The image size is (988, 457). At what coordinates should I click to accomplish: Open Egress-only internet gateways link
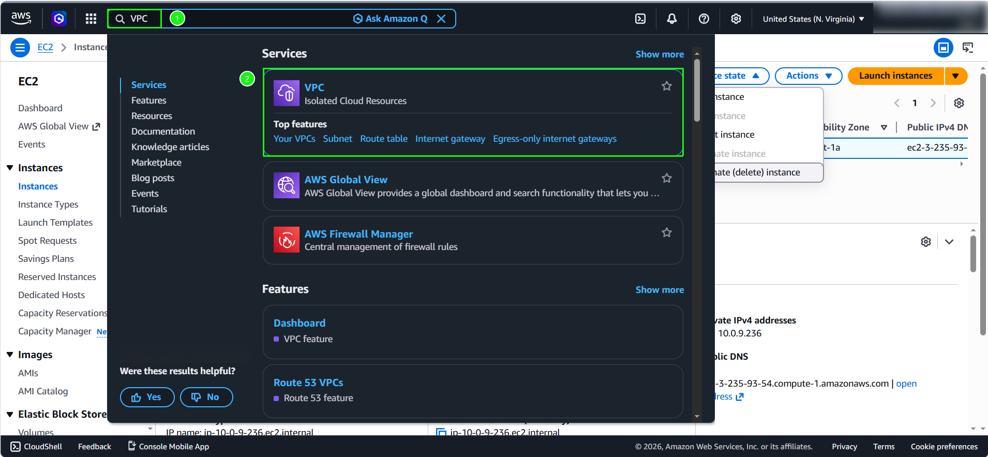coord(555,139)
